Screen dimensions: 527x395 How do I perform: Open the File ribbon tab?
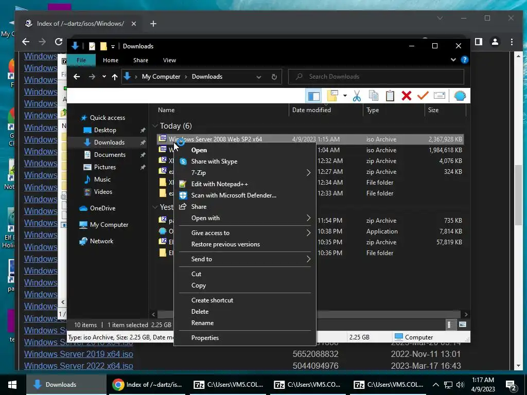point(81,60)
